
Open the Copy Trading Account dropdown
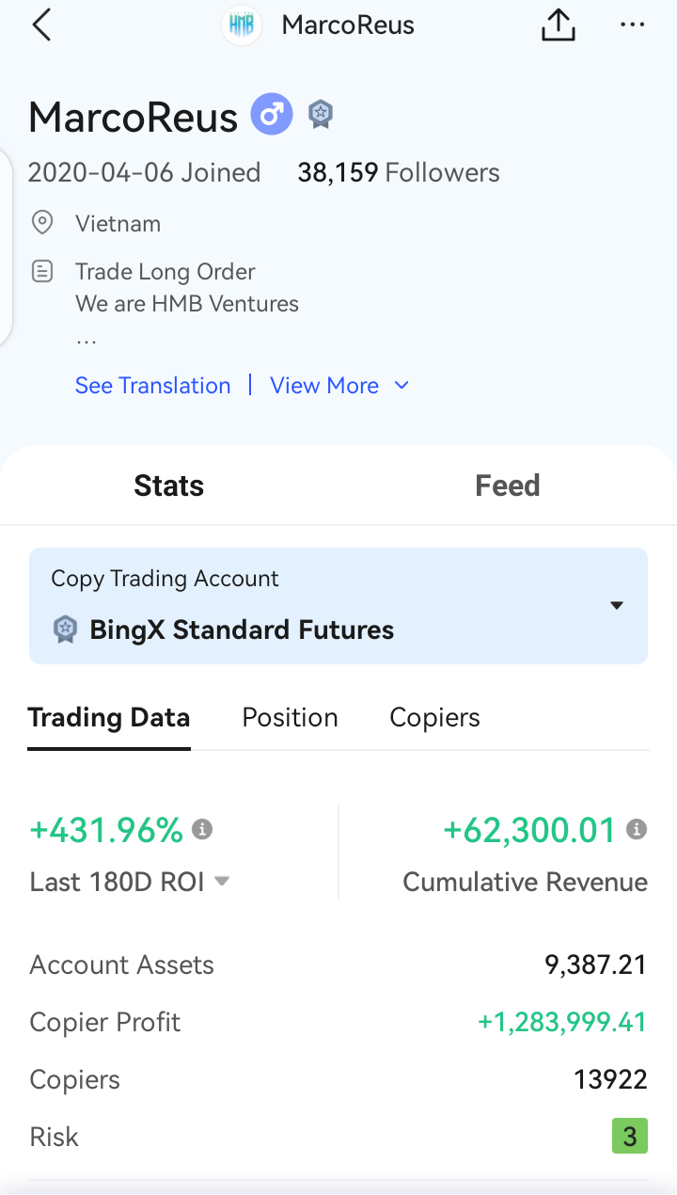(x=338, y=606)
